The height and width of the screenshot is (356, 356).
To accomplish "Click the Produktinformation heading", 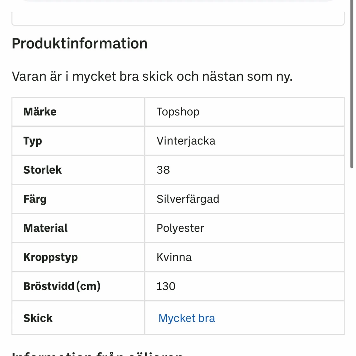I will click(79, 43).
